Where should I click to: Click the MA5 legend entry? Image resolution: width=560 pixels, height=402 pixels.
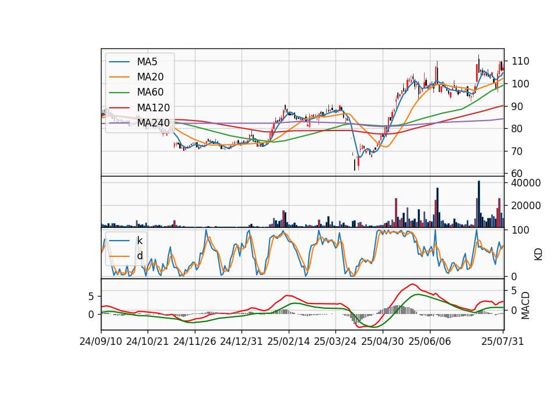point(133,62)
